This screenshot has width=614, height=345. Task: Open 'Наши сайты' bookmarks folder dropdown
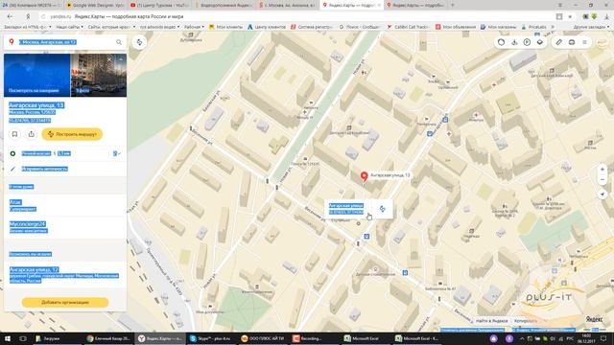69,27
